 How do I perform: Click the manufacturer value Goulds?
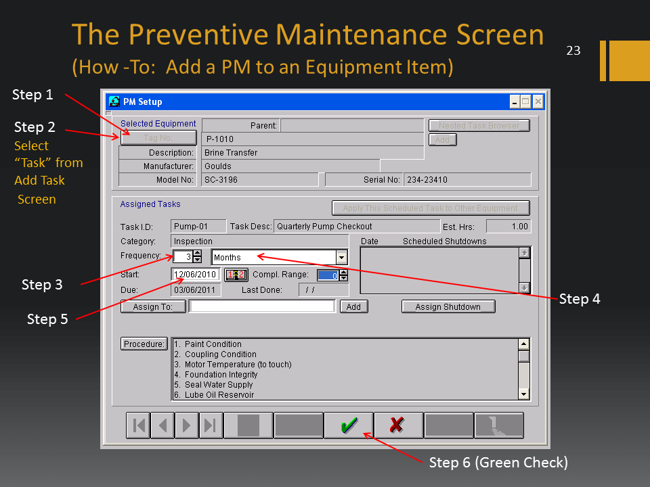click(x=217, y=166)
